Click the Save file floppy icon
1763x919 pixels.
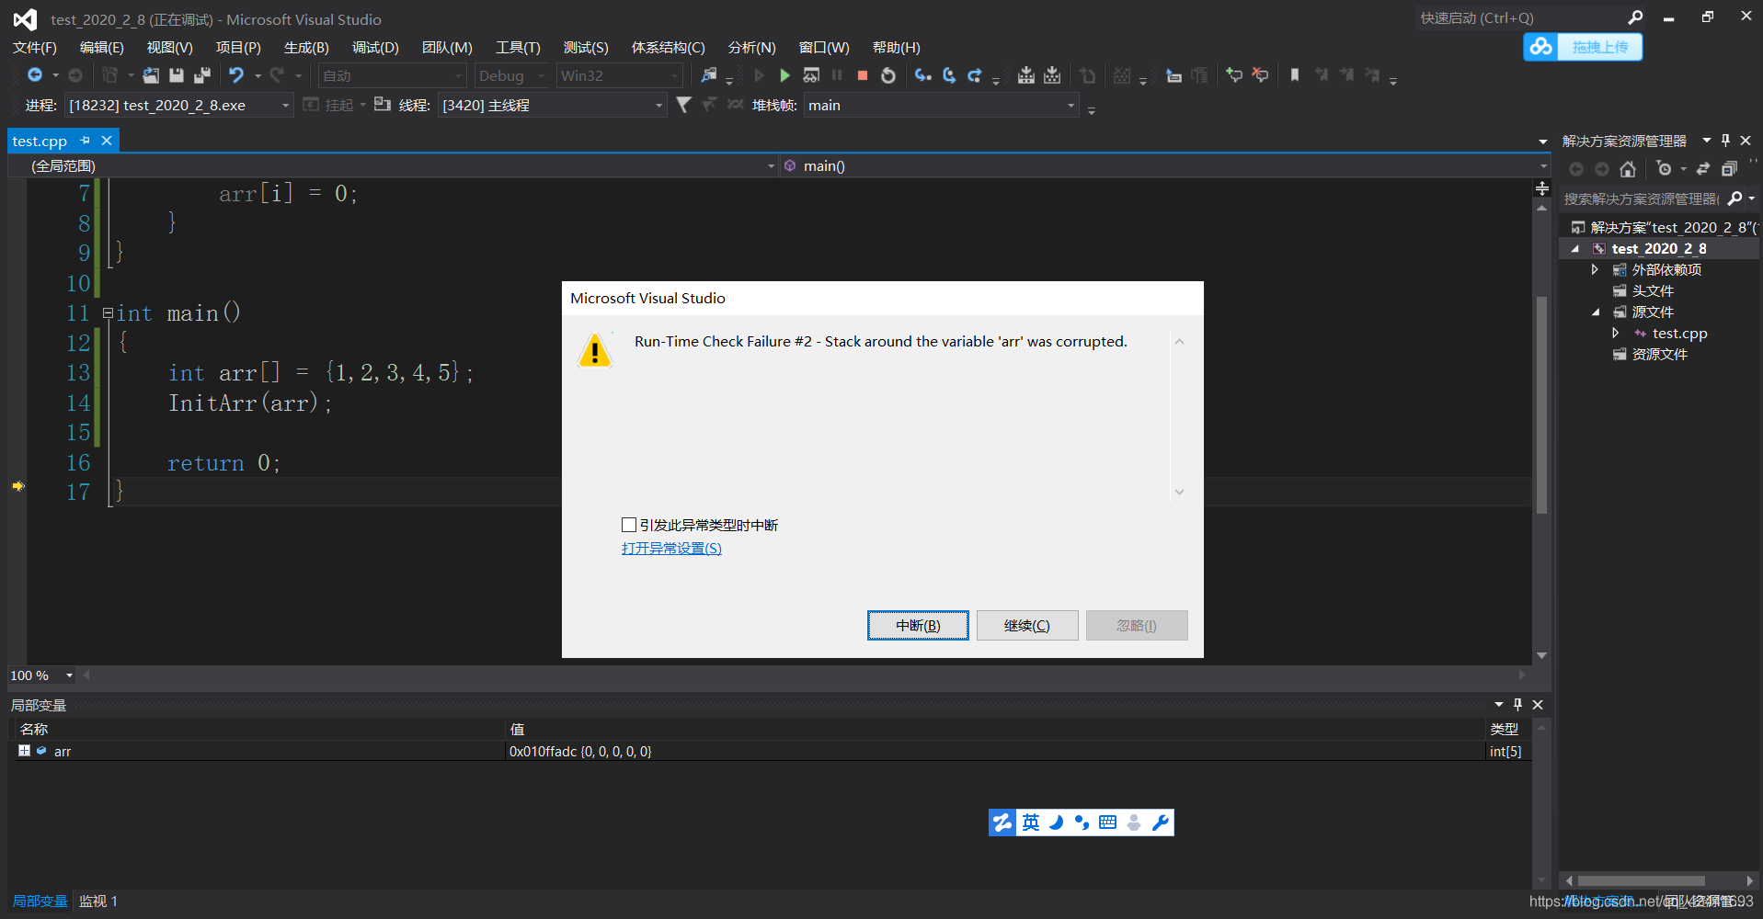click(177, 75)
